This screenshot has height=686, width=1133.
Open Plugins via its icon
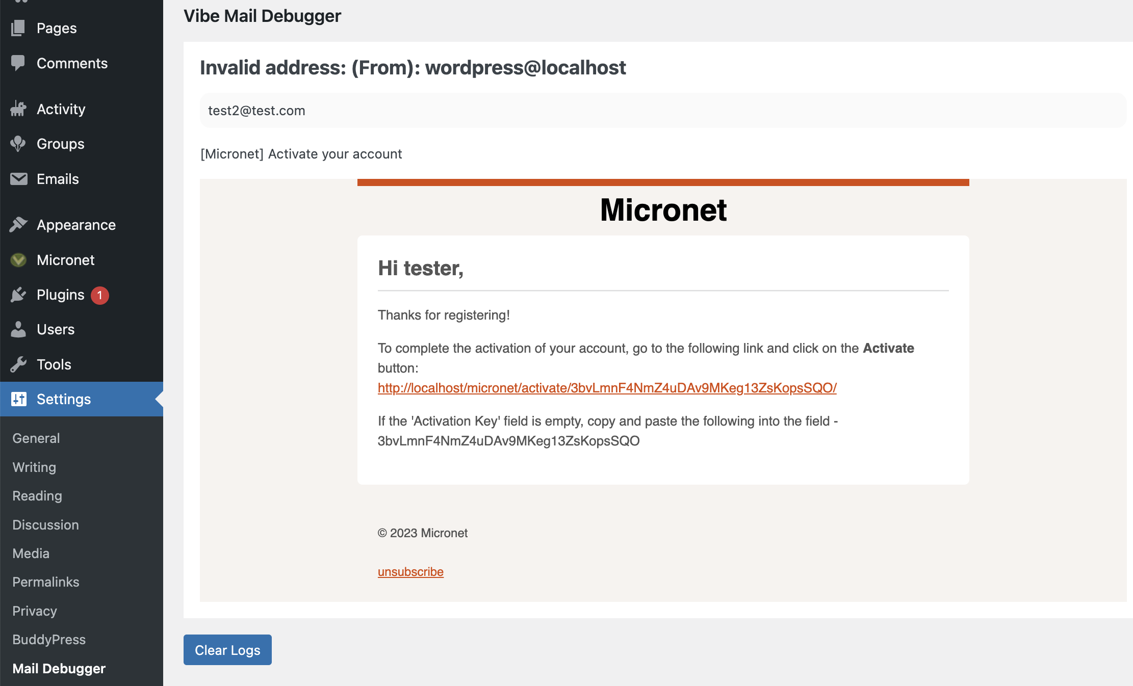coord(18,295)
